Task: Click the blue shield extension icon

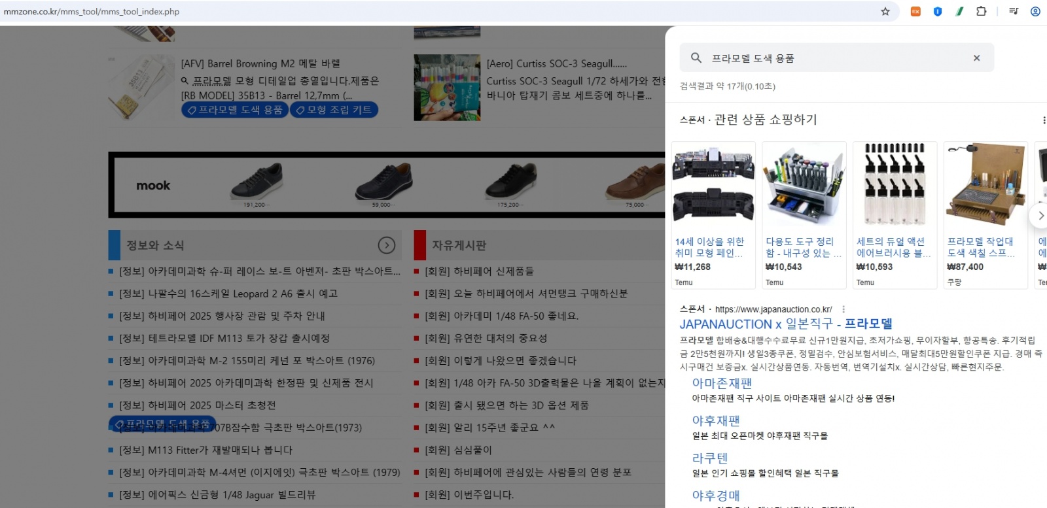Action: [x=937, y=11]
